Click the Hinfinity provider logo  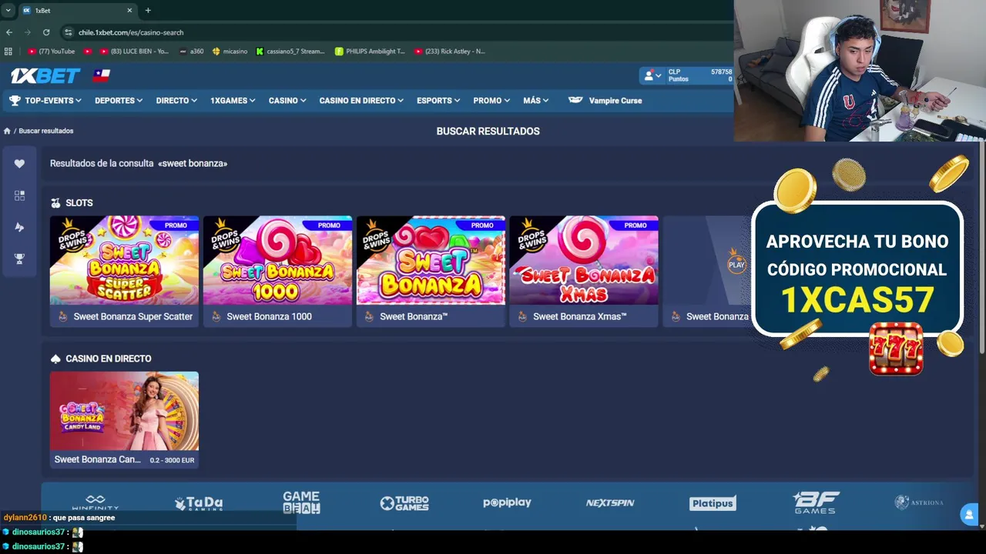[96, 503]
